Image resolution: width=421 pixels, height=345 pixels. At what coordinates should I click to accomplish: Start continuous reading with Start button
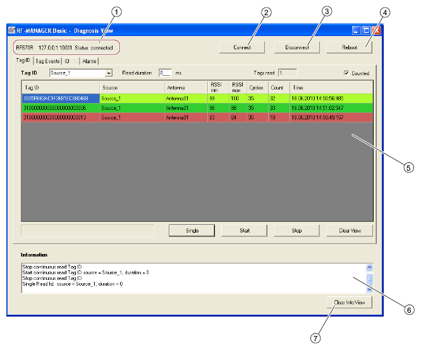coord(245,231)
